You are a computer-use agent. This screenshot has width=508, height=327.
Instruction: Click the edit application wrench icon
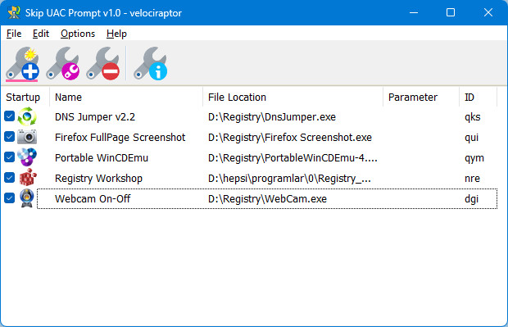[x=63, y=64]
